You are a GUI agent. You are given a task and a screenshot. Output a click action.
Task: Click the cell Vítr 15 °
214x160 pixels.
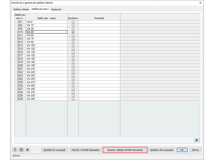46,25
